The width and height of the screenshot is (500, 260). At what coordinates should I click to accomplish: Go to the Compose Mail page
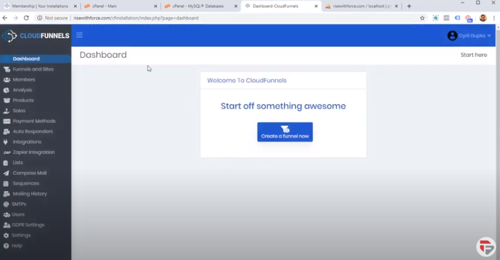pos(29,173)
